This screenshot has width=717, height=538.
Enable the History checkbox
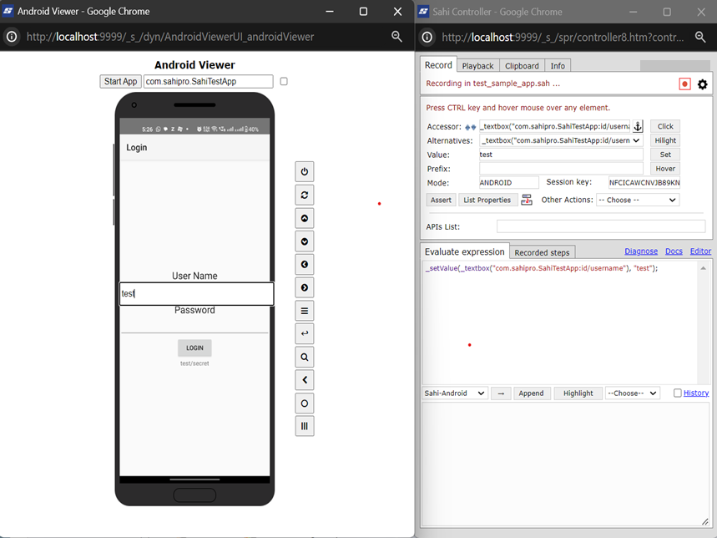point(678,393)
